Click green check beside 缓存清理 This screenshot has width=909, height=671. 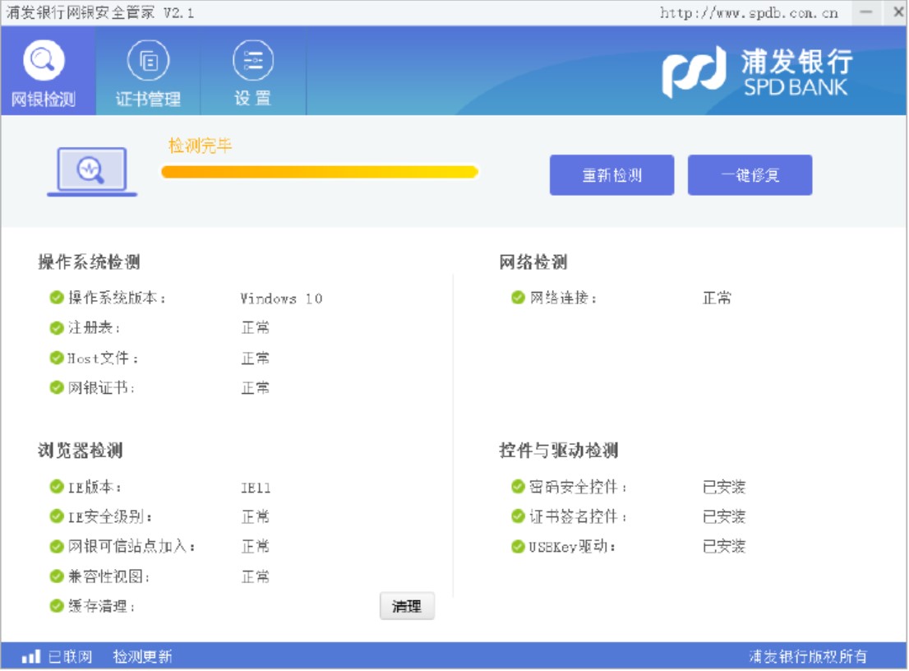tap(56, 607)
